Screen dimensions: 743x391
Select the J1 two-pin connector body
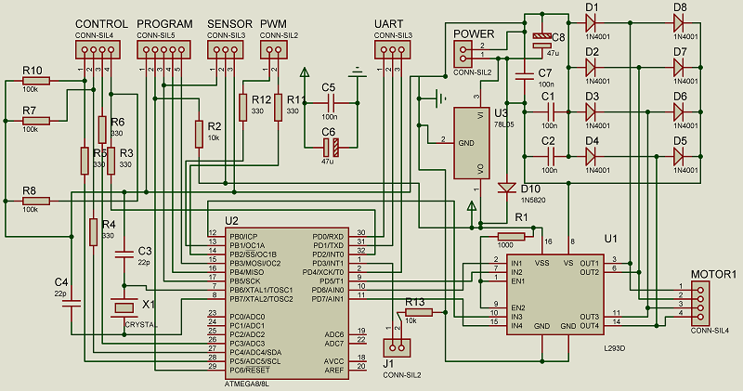(x=398, y=348)
